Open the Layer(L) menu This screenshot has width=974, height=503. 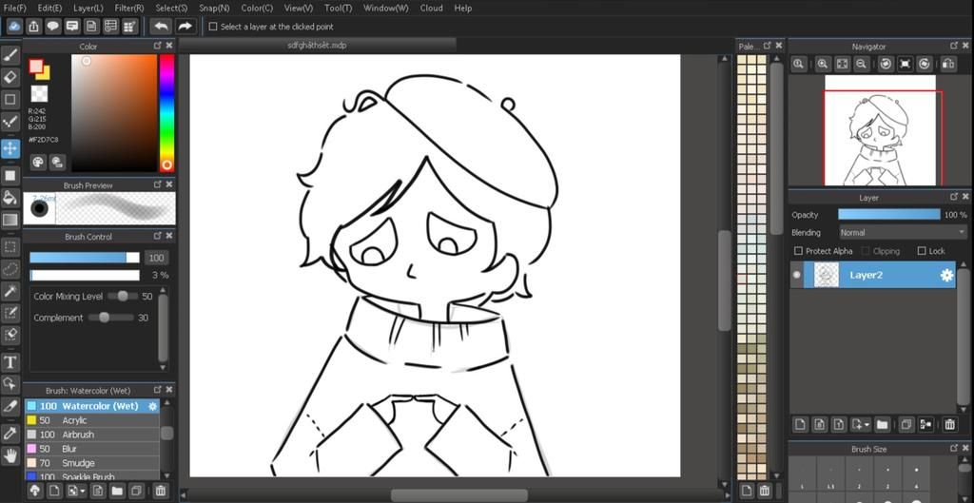88,8
